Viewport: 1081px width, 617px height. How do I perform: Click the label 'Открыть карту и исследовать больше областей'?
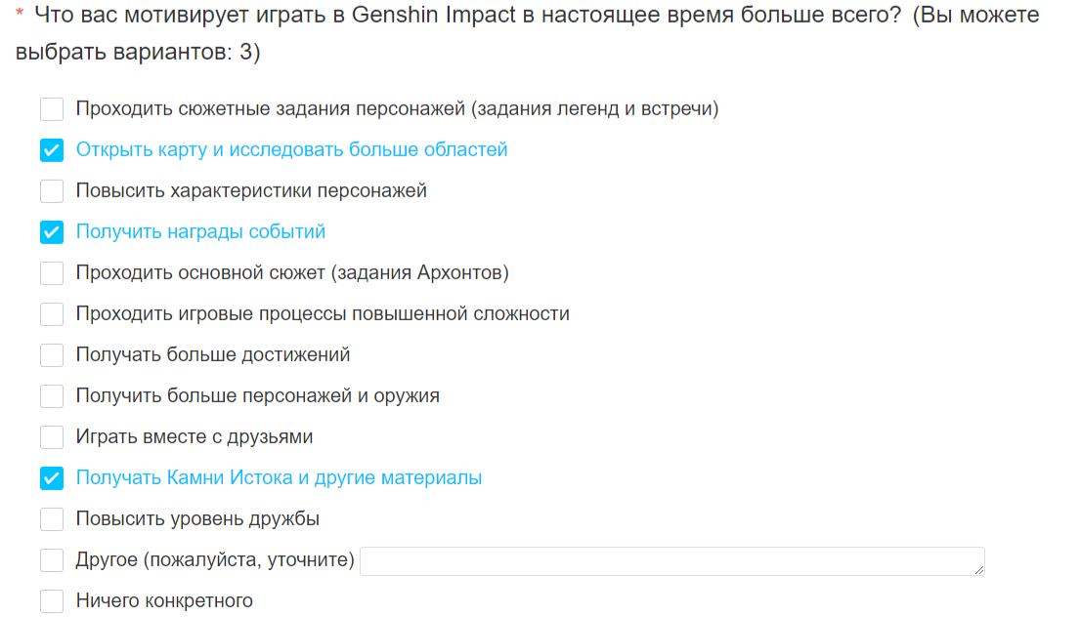coord(291,149)
